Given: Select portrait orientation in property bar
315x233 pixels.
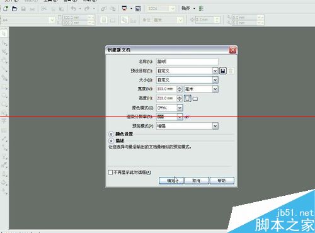Looking at the screenshot, I should [x=103, y=20].
